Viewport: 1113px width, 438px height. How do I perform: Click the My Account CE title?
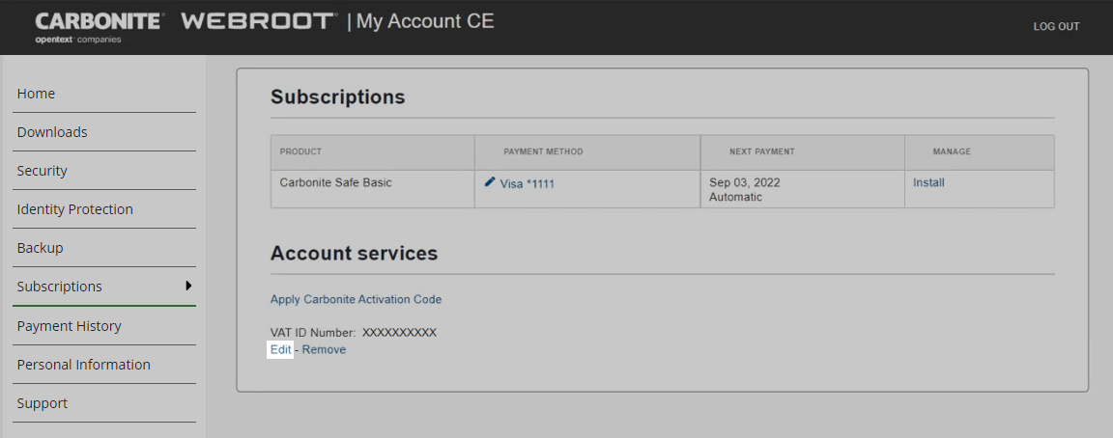pyautogui.click(x=425, y=21)
